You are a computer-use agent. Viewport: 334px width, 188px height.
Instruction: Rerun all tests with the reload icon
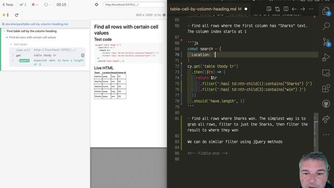17,15
